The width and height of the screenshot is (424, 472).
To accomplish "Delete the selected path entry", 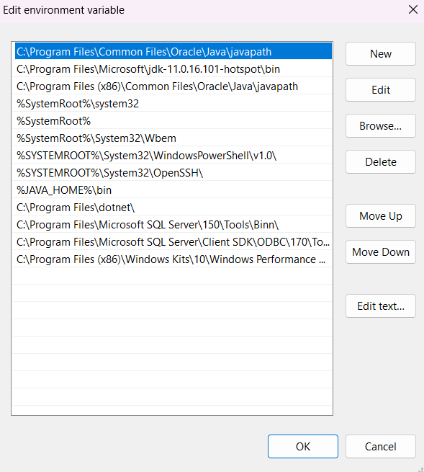I will click(x=381, y=162).
